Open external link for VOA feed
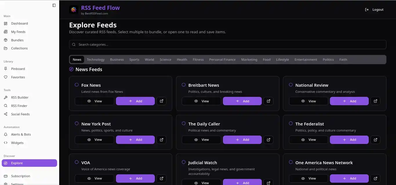This screenshot has height=185, width=396. 161,179
